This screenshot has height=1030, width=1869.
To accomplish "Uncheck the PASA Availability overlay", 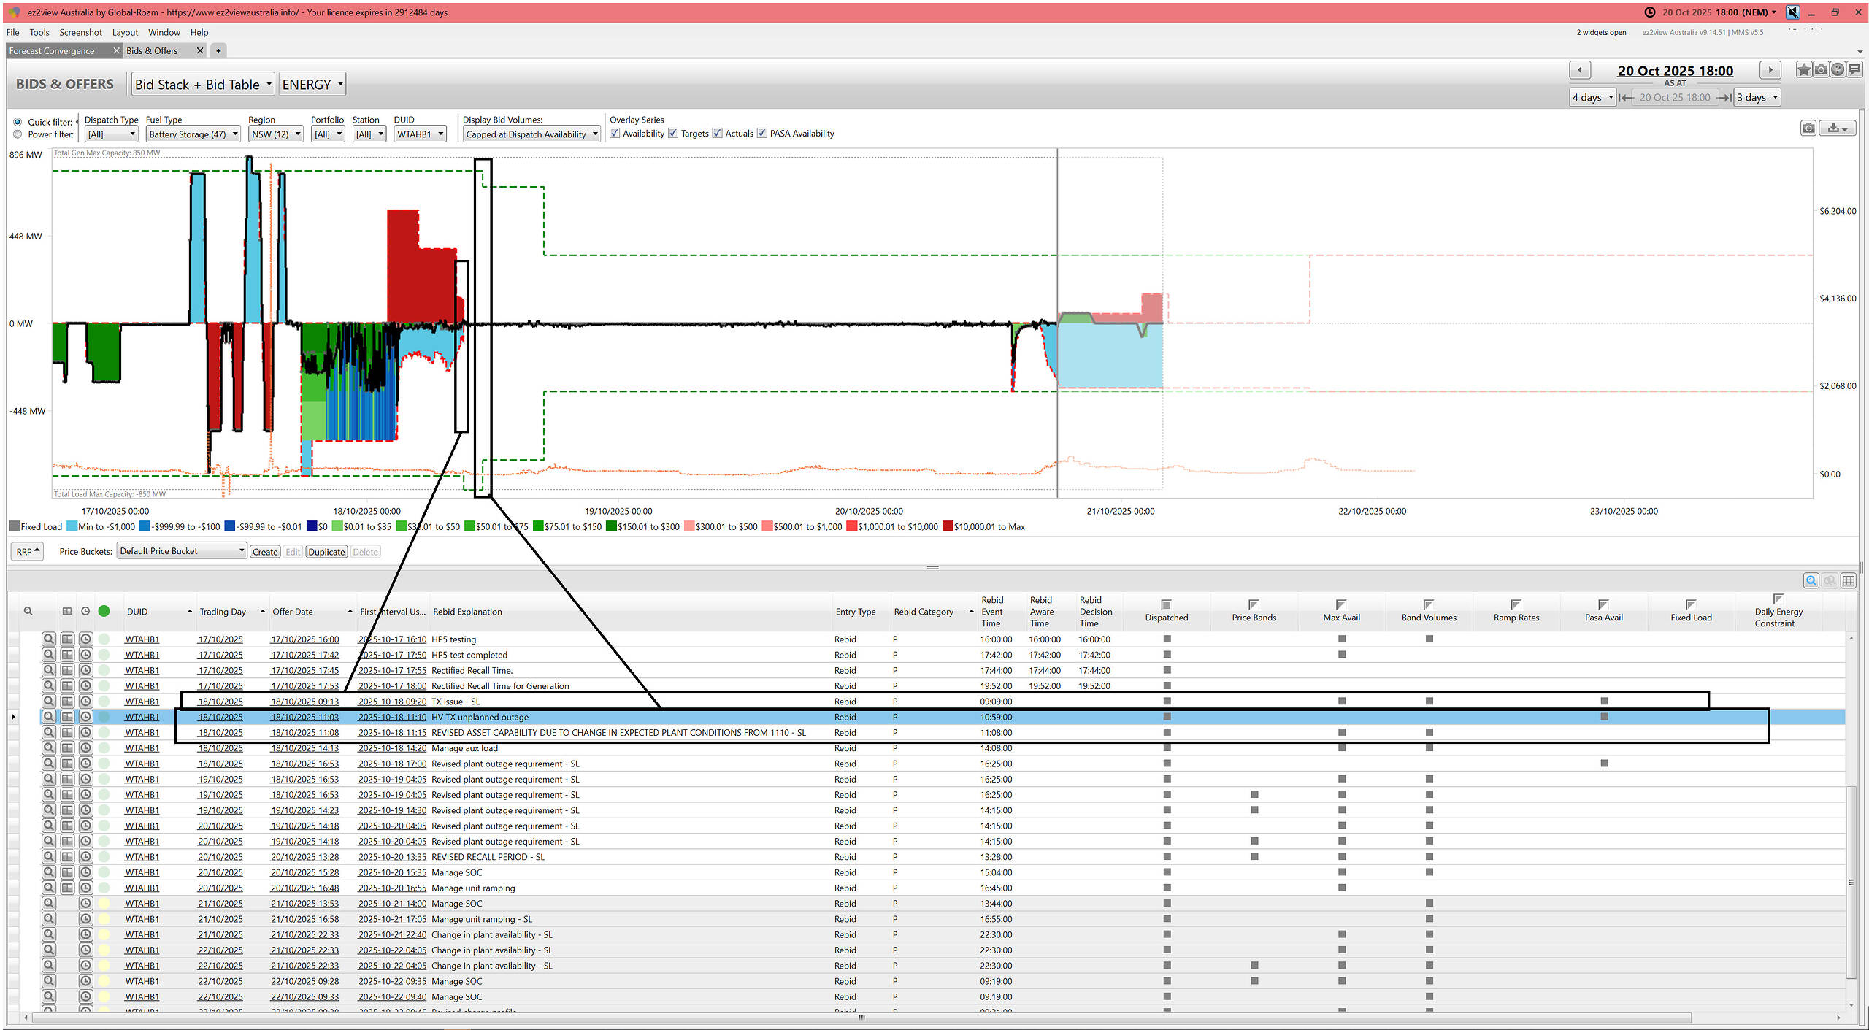I will pyautogui.click(x=762, y=133).
